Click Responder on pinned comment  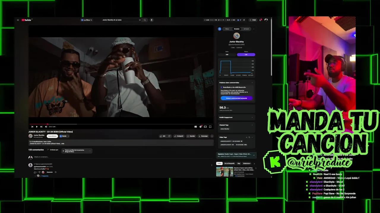click(x=50, y=172)
